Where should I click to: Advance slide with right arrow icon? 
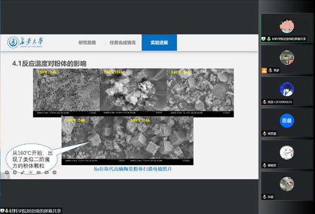point(15,173)
